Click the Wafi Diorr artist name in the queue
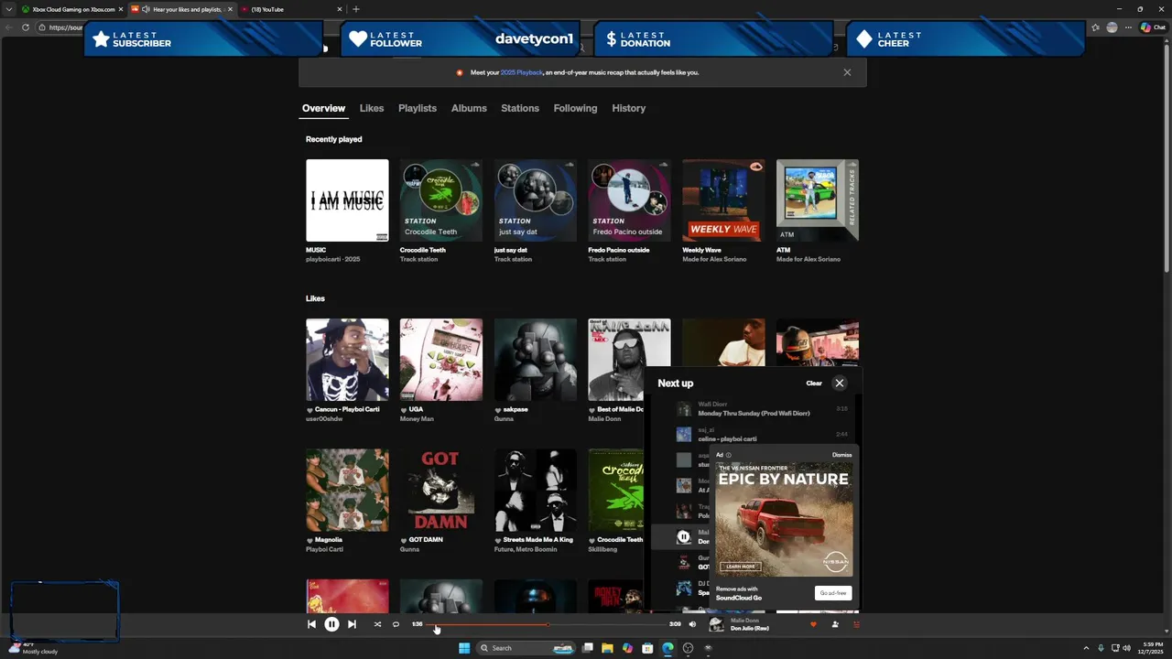This screenshot has width=1172, height=659. click(x=712, y=405)
